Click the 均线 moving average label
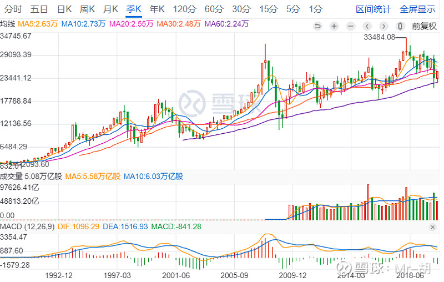 coord(8,24)
